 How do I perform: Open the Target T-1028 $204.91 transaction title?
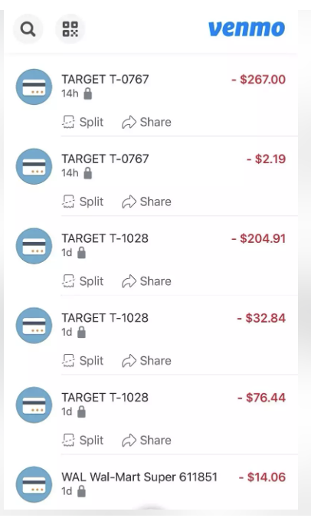pyautogui.click(x=105, y=238)
